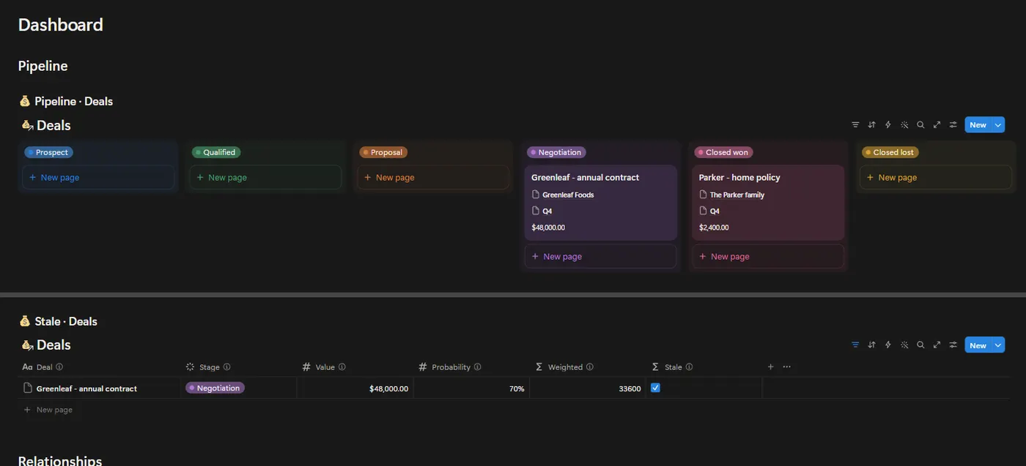
Task: Add new page under Closed won
Action: 768,256
